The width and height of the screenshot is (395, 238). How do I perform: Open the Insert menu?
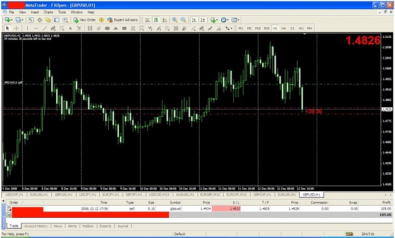point(35,12)
